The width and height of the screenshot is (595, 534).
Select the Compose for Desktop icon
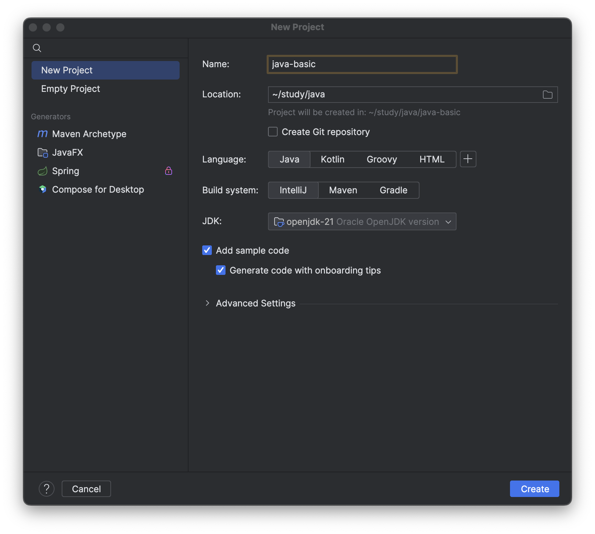pyautogui.click(x=42, y=189)
